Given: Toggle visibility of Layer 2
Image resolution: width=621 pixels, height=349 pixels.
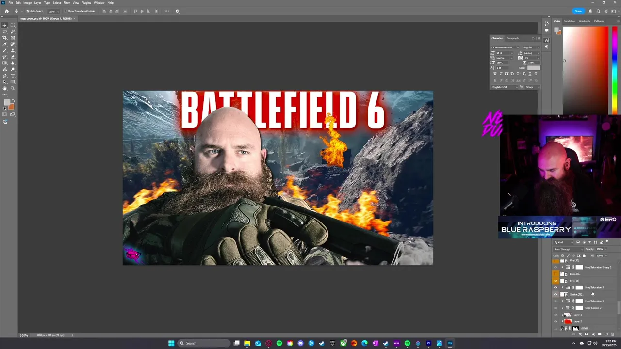Looking at the screenshot, I should (x=556, y=321).
